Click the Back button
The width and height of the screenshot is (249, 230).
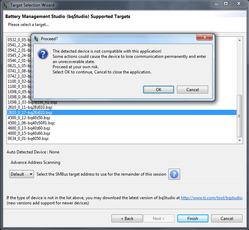click(127, 219)
